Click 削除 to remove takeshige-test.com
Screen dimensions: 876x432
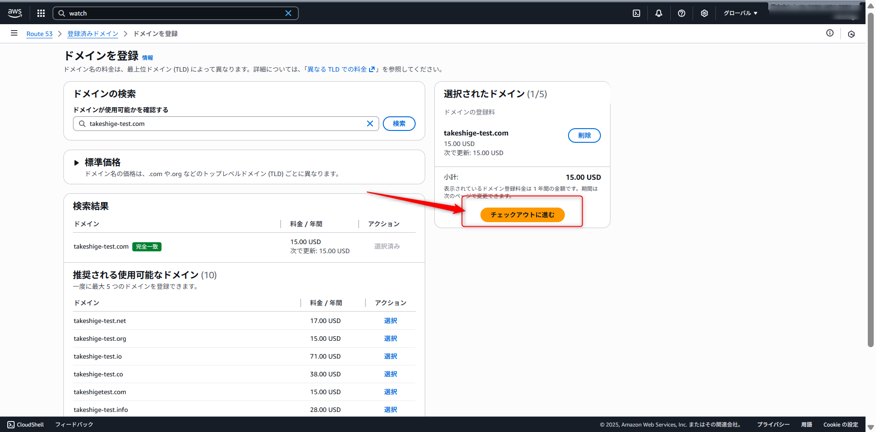(584, 135)
